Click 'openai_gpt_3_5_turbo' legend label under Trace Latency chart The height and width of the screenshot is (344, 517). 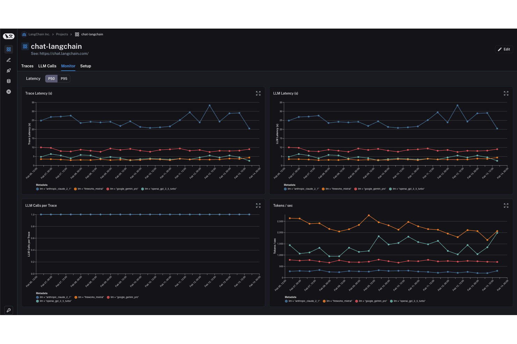pos(161,189)
